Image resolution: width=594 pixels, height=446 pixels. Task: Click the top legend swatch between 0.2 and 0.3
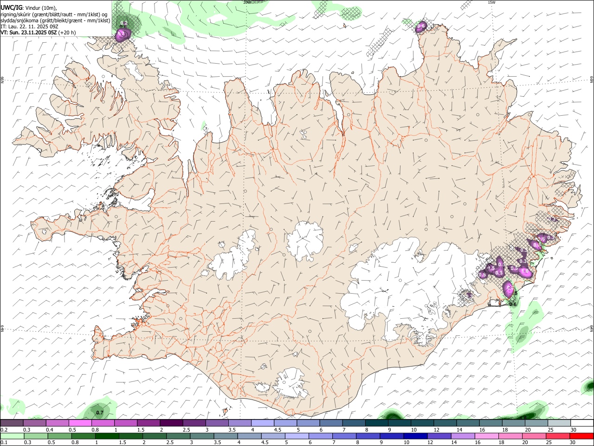(x=12, y=423)
